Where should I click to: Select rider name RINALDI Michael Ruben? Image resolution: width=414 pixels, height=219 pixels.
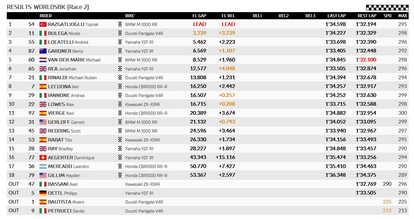72,78
